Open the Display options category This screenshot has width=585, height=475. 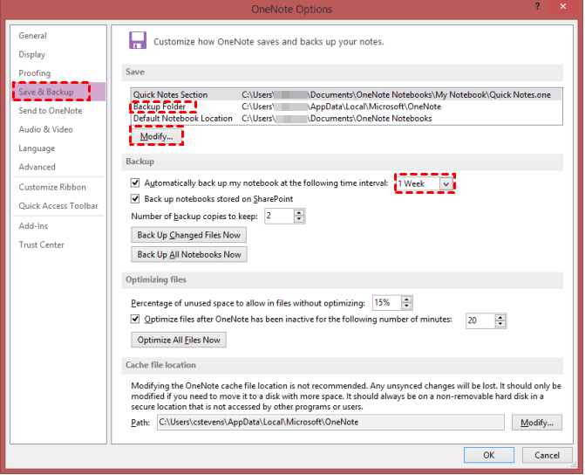32,54
